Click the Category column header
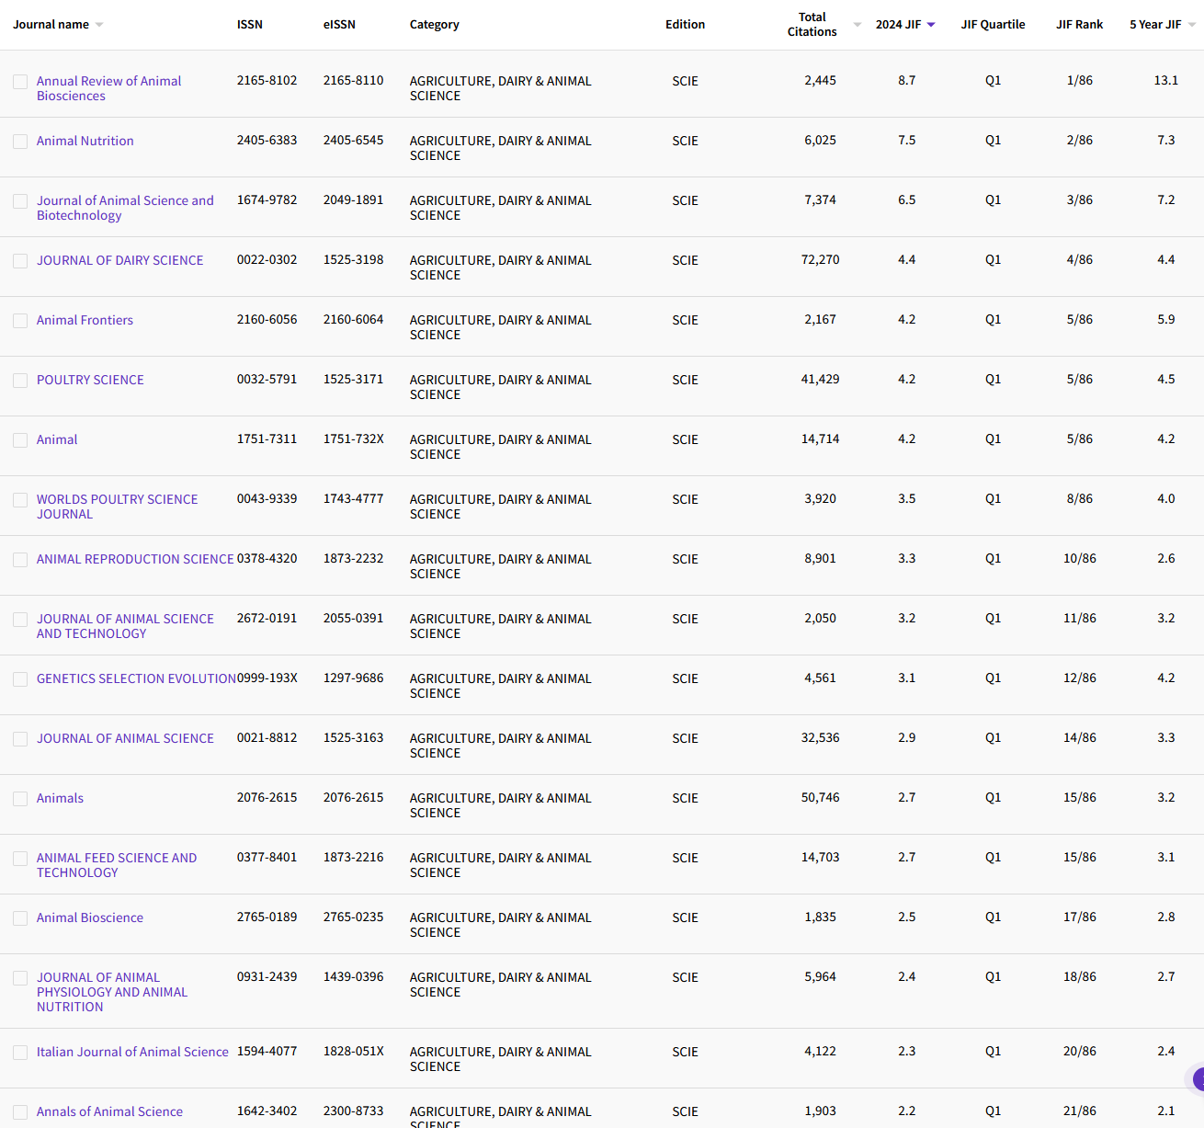This screenshot has height=1128, width=1204. pyautogui.click(x=434, y=25)
